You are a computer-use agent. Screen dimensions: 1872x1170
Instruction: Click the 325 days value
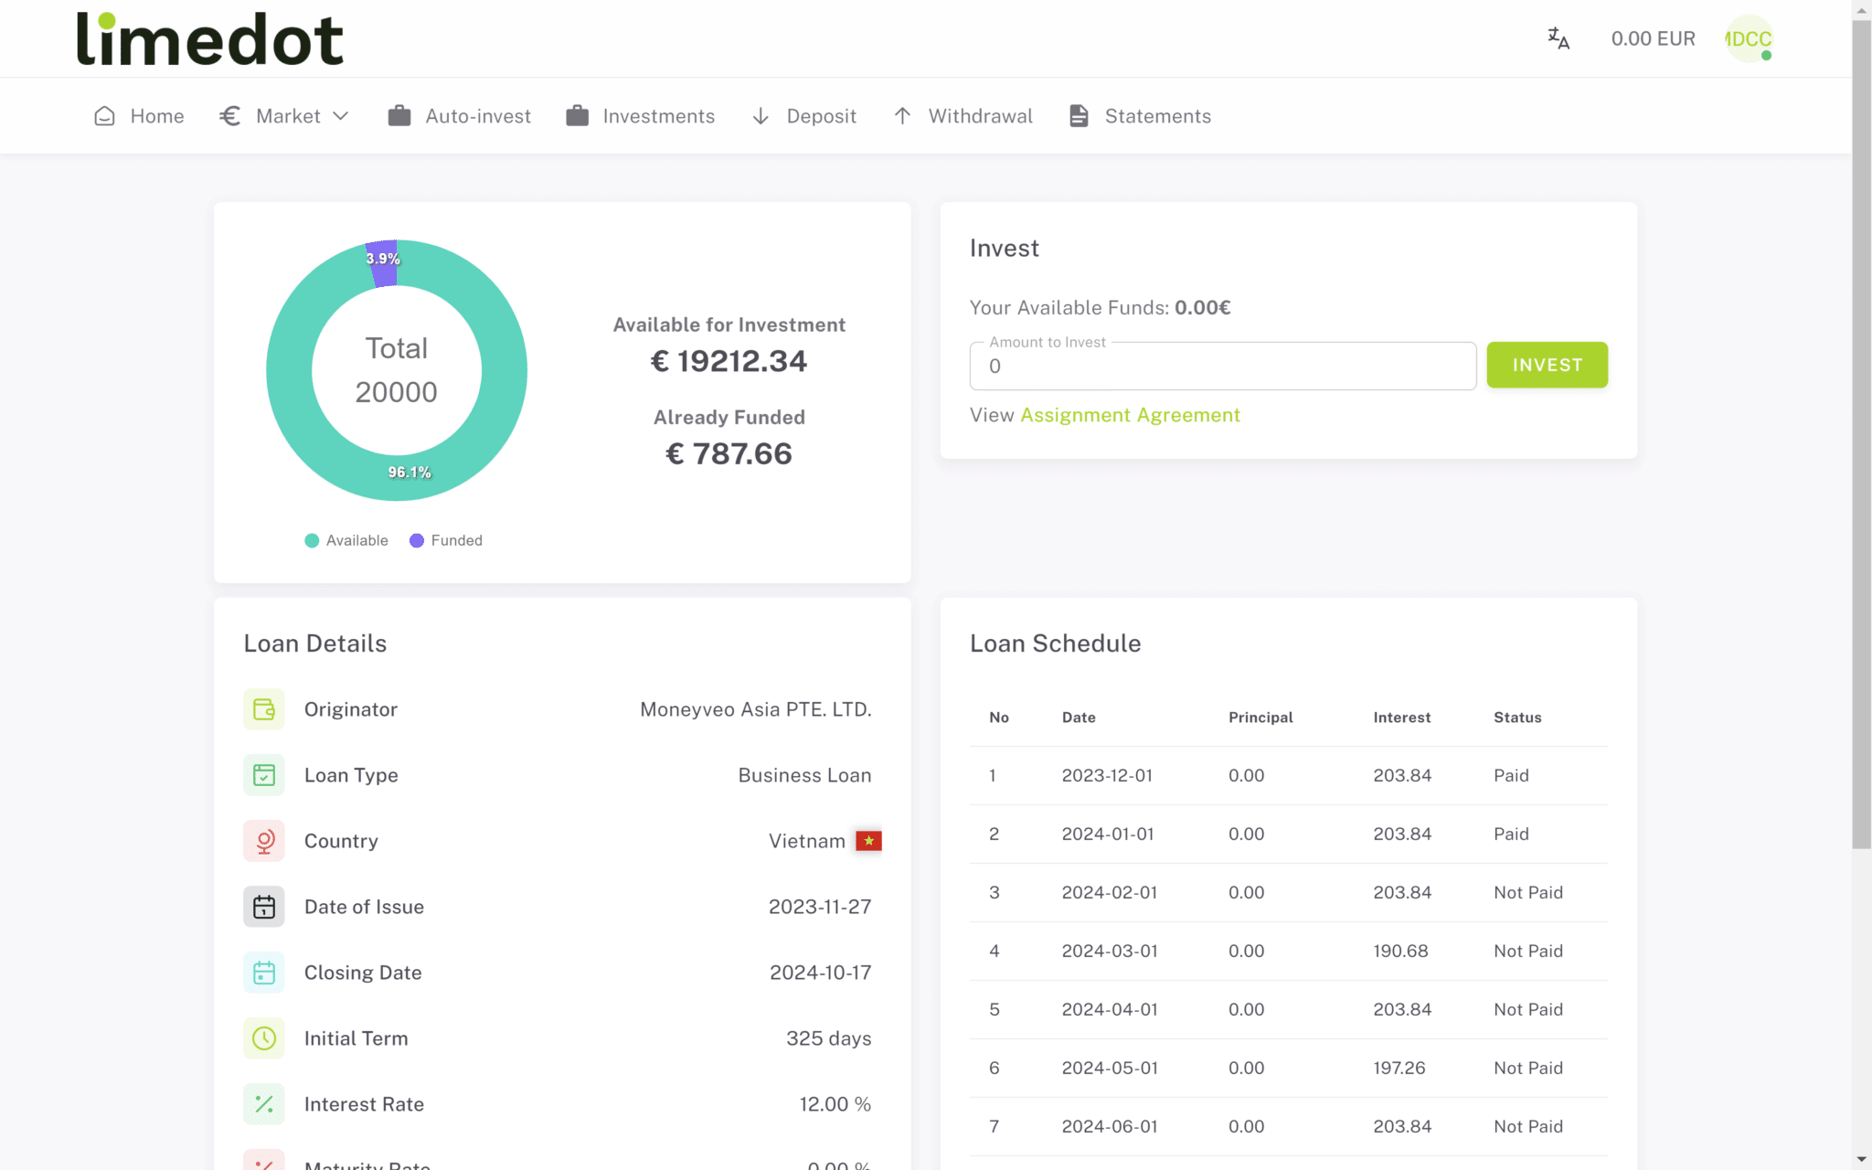[x=828, y=1038]
